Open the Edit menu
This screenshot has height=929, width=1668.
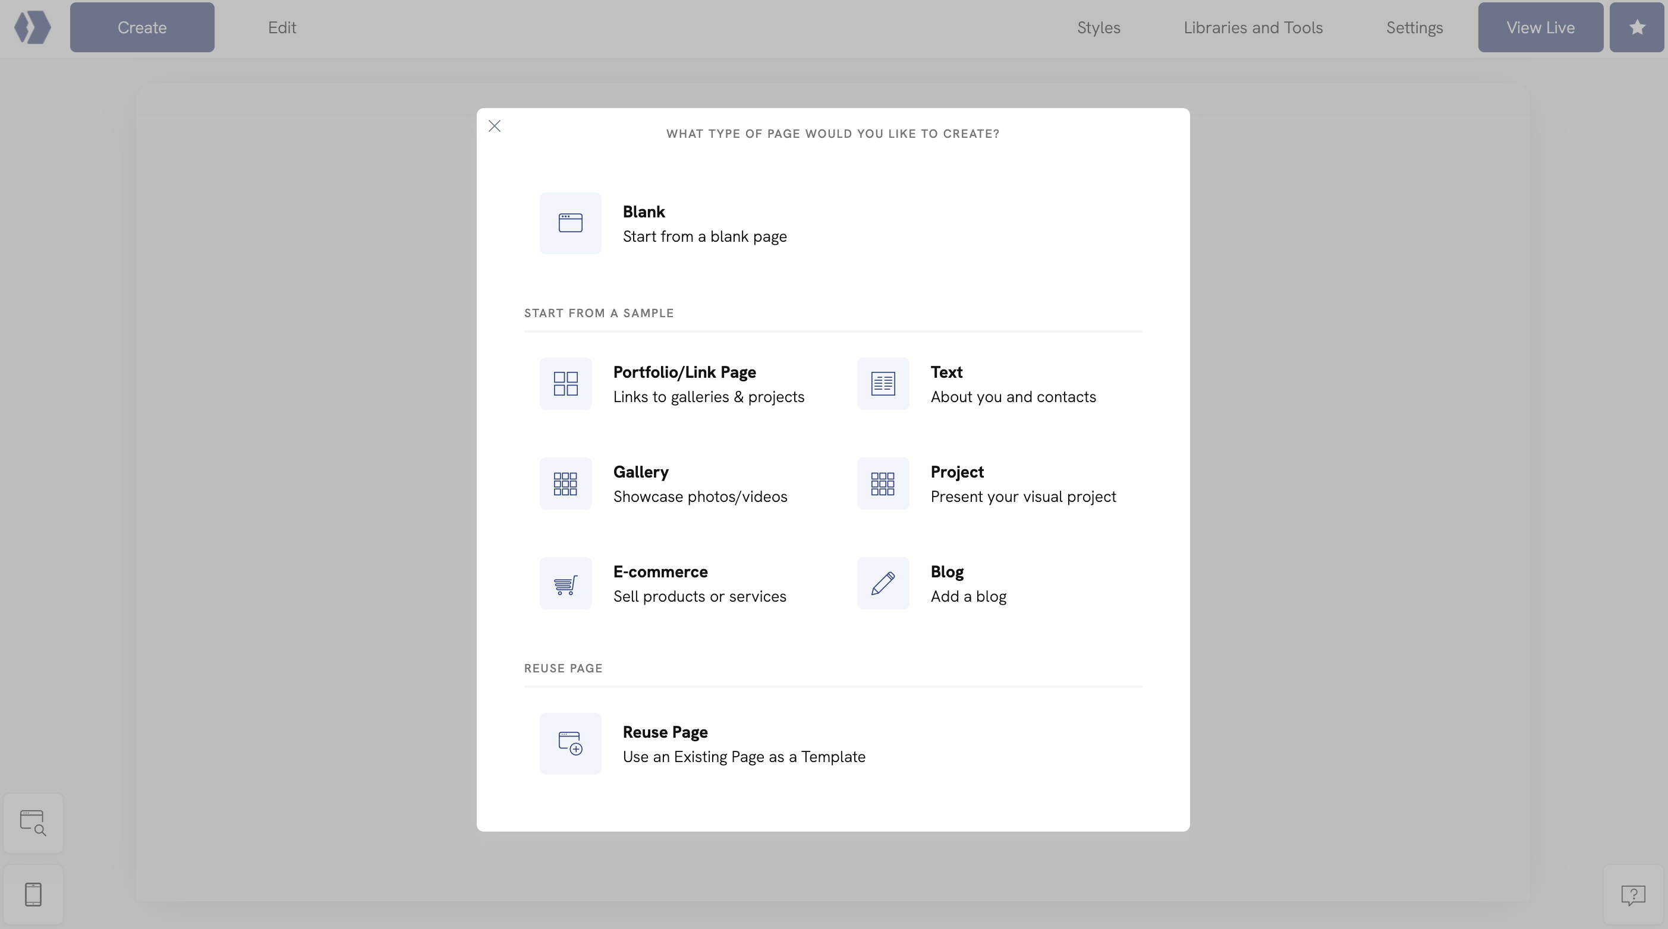click(x=281, y=27)
